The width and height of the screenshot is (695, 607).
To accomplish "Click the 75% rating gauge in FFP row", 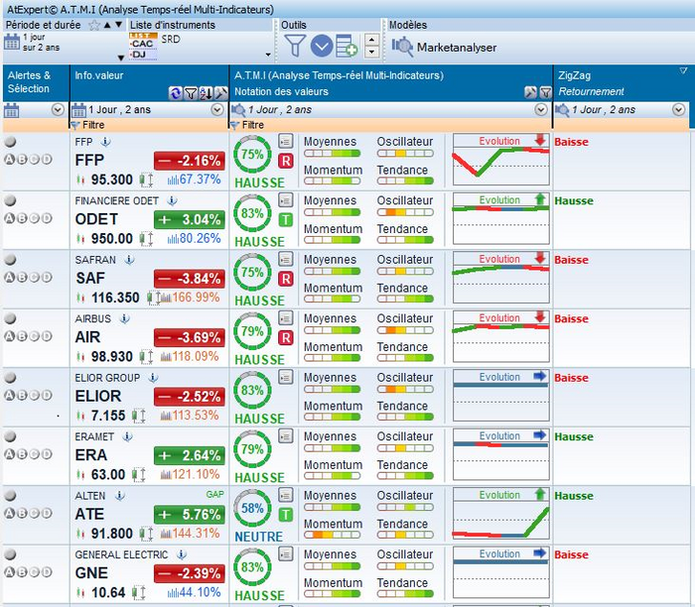I will coord(252,154).
